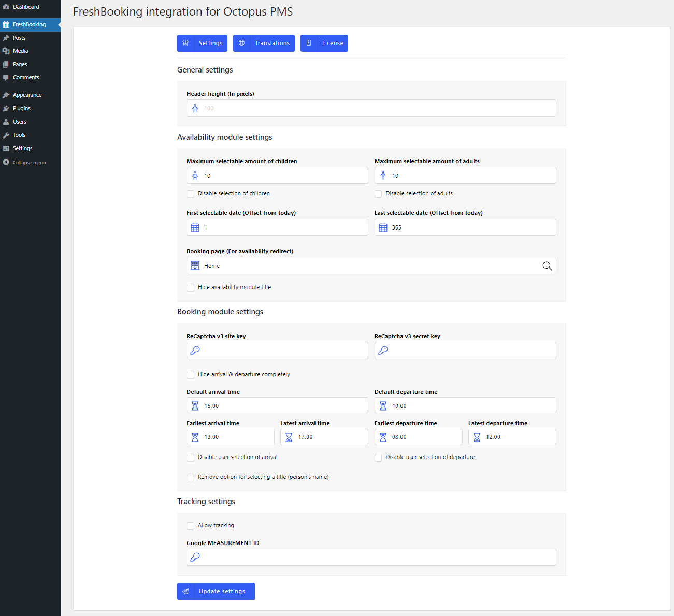Open Earliest arrival time field 13:00
The image size is (674, 616).
[x=230, y=437]
